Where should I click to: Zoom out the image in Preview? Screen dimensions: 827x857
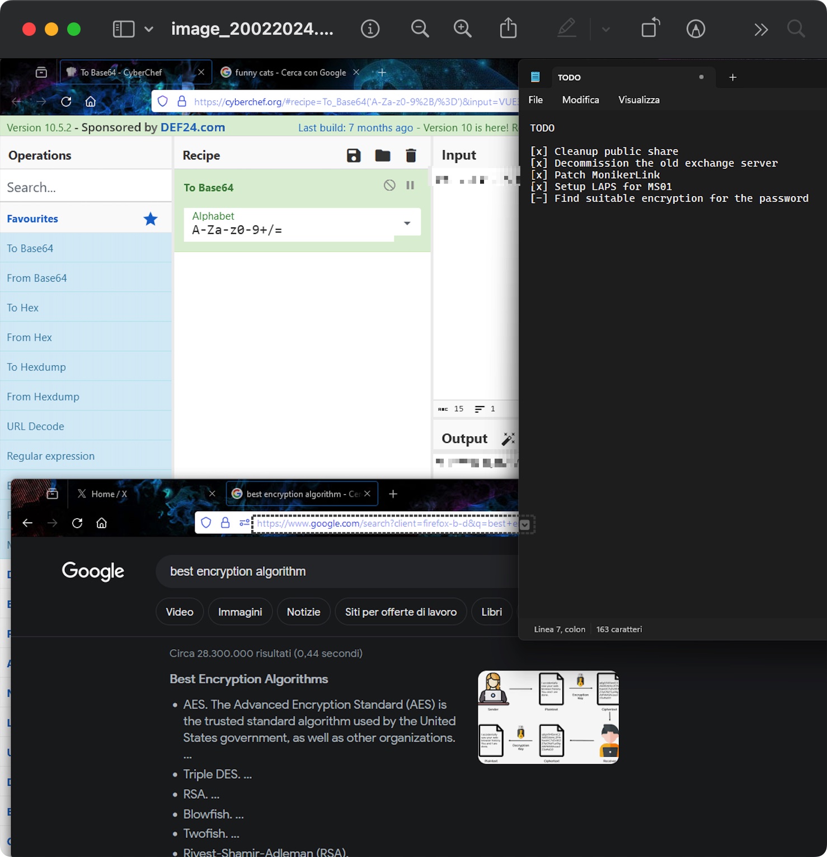(x=420, y=29)
